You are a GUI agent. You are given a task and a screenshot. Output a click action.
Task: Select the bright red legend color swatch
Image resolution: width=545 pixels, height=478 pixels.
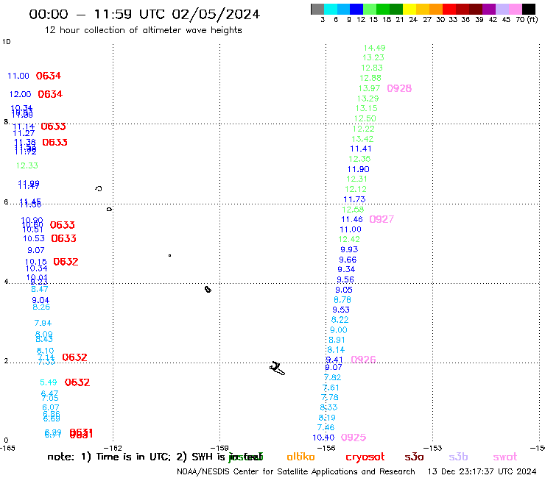coord(449,9)
